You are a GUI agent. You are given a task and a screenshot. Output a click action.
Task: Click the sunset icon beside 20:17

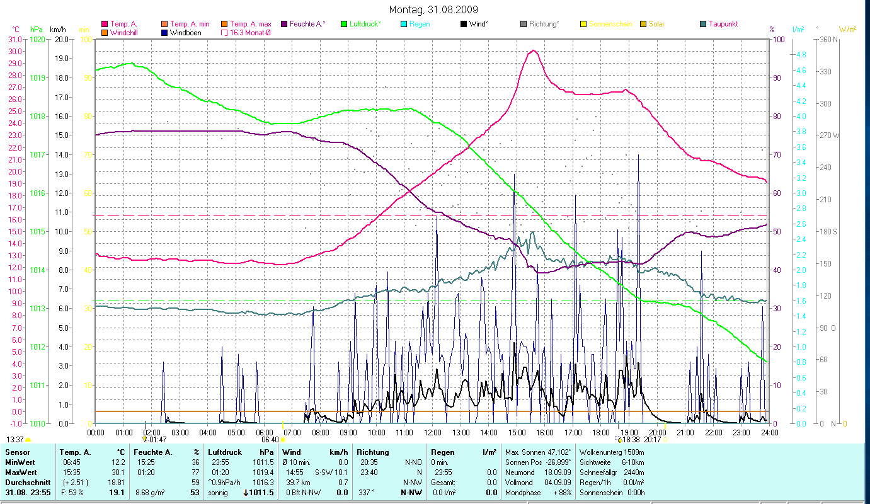(665, 440)
